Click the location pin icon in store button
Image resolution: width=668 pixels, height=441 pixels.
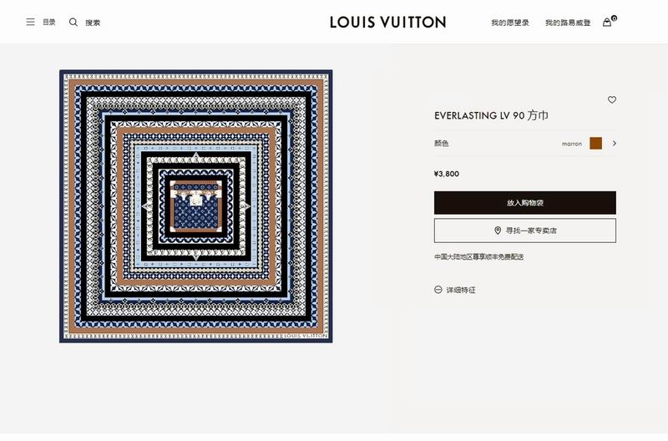click(x=497, y=231)
